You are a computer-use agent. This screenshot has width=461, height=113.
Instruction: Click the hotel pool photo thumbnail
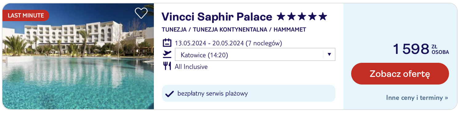point(78,56)
